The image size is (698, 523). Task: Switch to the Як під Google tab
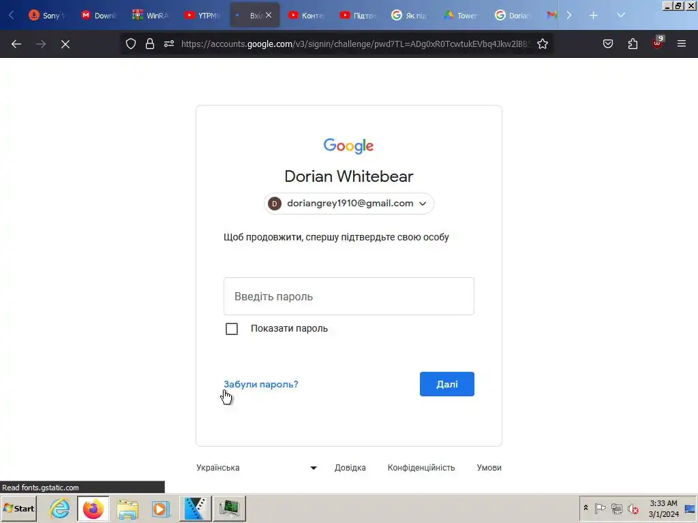409,16
